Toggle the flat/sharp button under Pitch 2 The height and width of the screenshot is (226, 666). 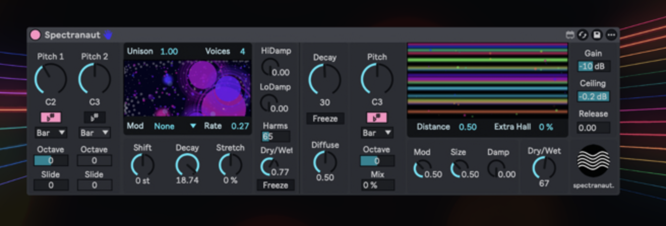click(x=95, y=118)
